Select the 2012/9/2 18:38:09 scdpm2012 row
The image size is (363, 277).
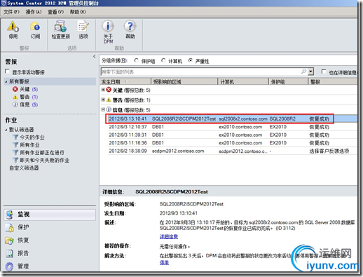[232, 151]
